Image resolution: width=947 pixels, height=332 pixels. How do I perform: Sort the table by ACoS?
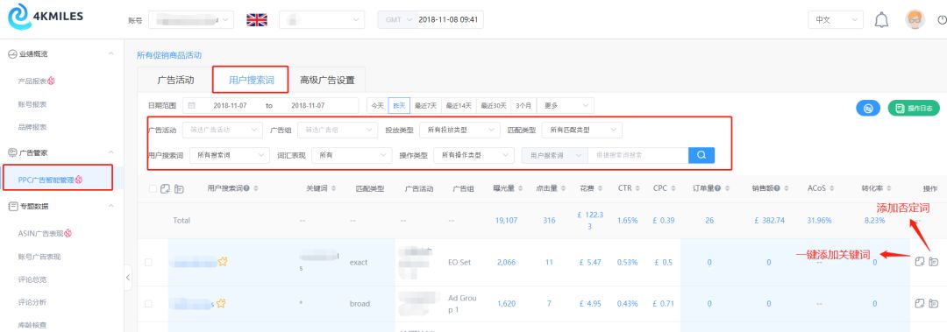click(x=831, y=188)
